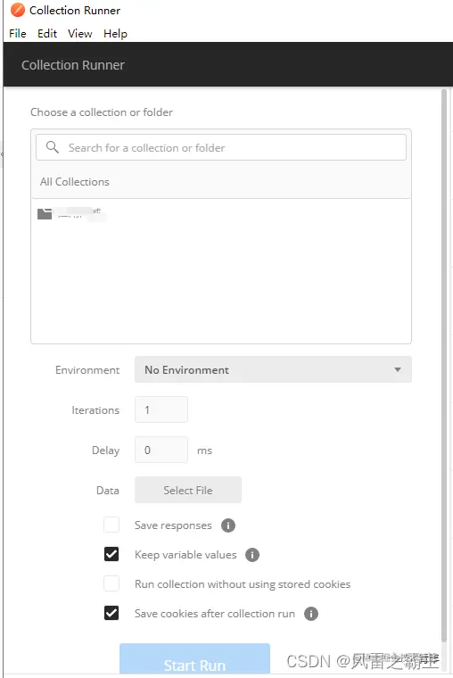Click the Iterations input field

pyautogui.click(x=161, y=409)
